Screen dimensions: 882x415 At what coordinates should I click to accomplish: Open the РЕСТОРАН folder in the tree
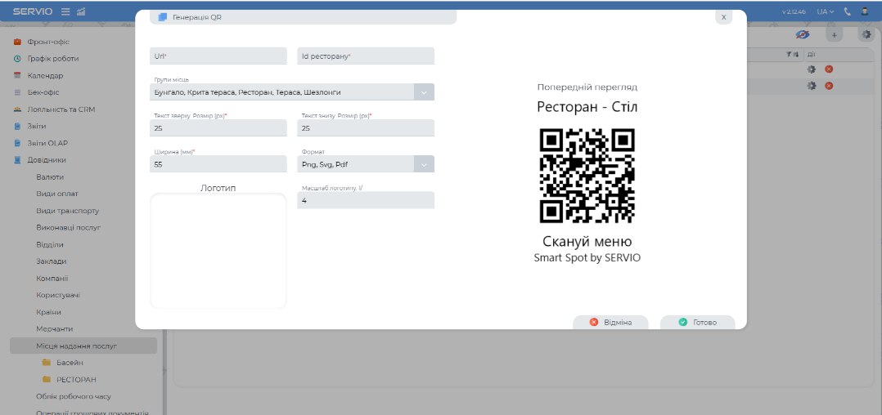point(75,380)
